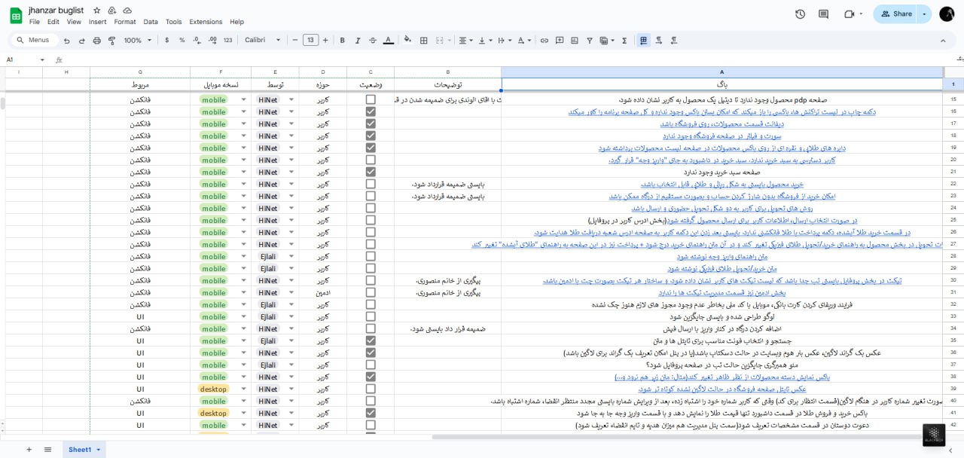Click the Move to folder icon beside title
The image size is (964, 458).
pos(112,11)
